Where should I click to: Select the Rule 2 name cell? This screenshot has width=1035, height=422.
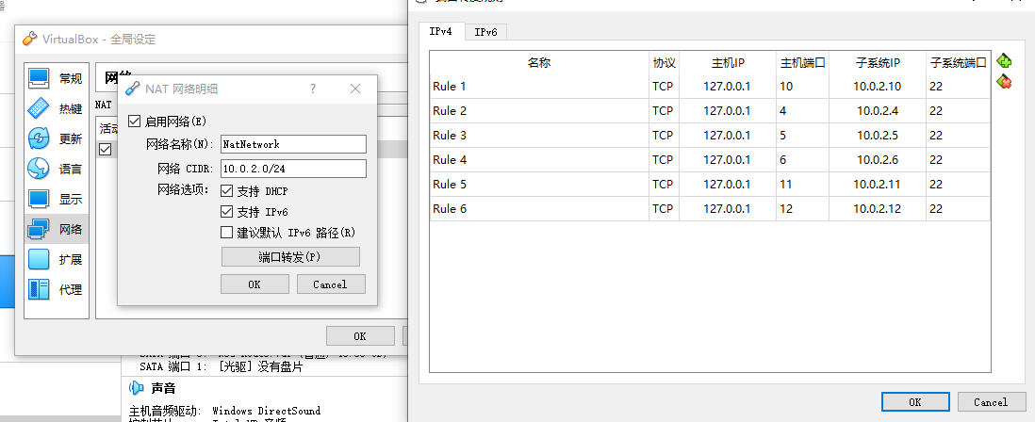(539, 111)
